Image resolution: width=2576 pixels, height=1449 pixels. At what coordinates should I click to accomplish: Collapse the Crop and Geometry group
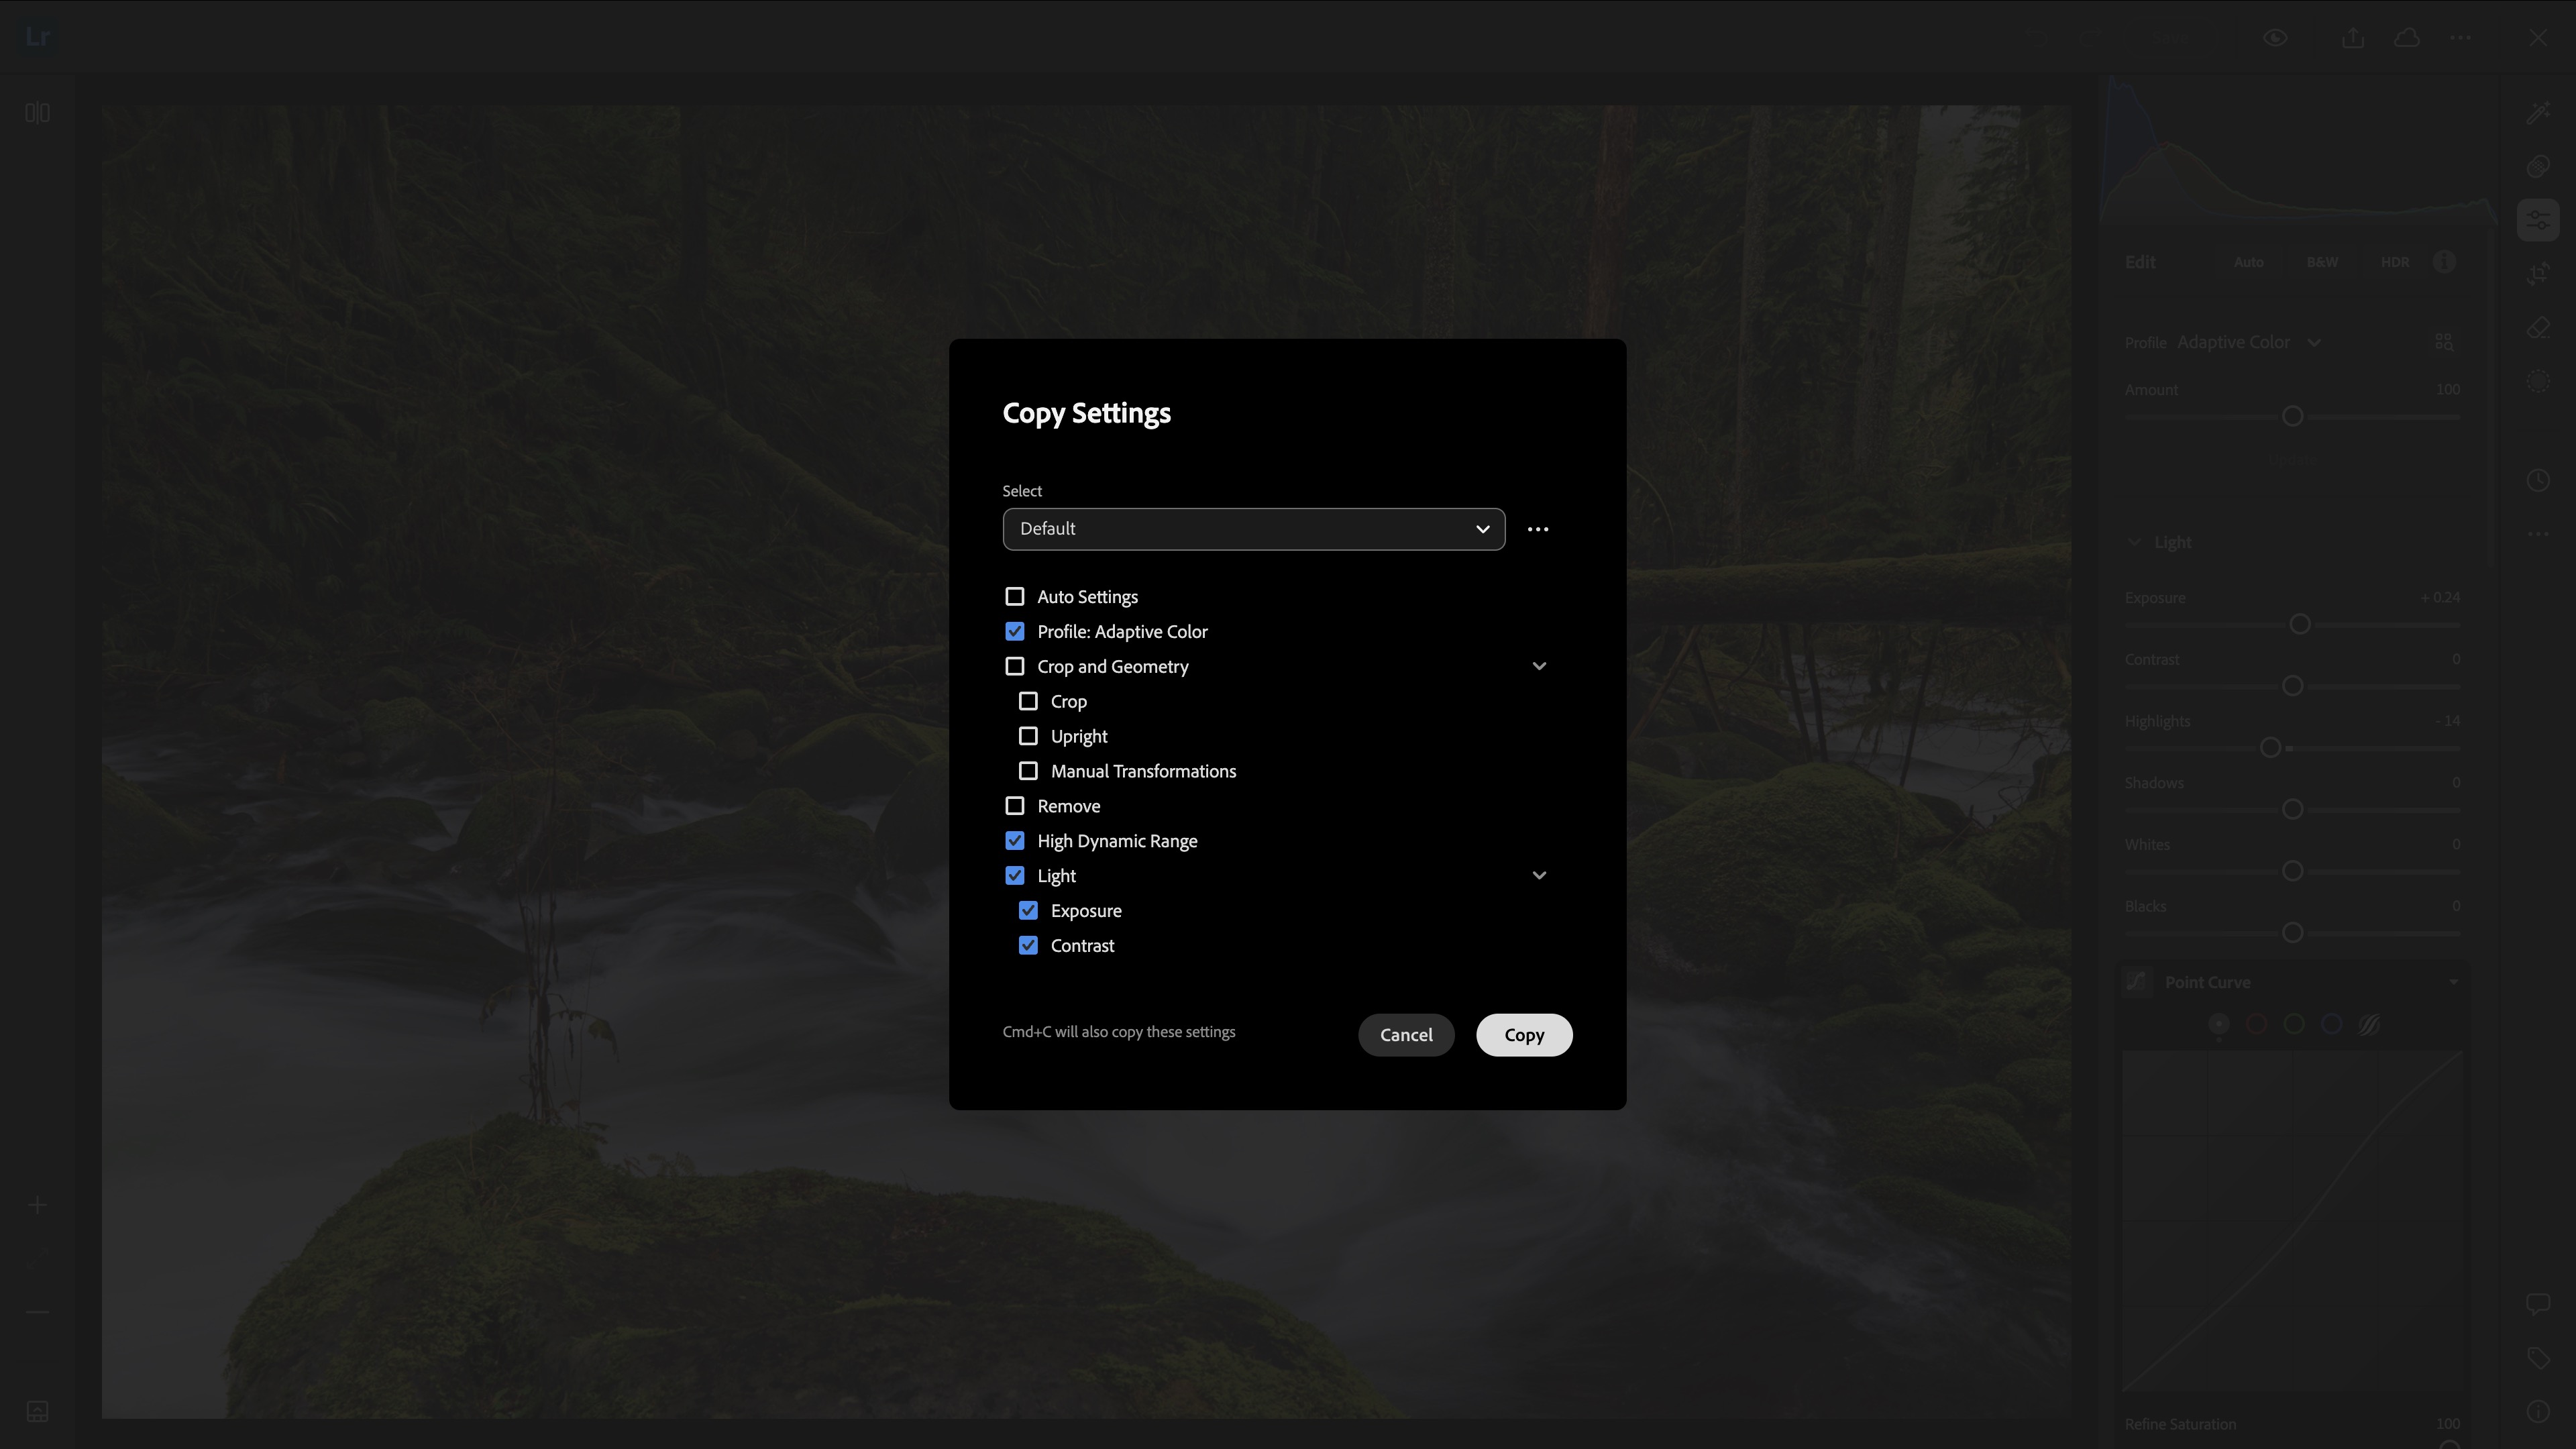[x=1539, y=666]
